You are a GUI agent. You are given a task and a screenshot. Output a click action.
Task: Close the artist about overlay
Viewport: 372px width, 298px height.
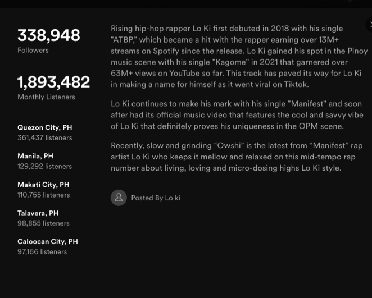369,25
